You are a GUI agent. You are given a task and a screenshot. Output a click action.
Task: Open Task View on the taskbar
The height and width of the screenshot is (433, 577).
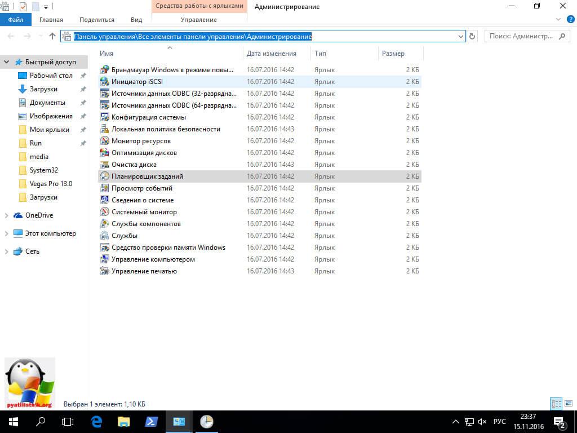pos(68,422)
